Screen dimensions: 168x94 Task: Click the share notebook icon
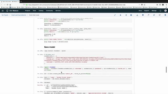click(126, 15)
